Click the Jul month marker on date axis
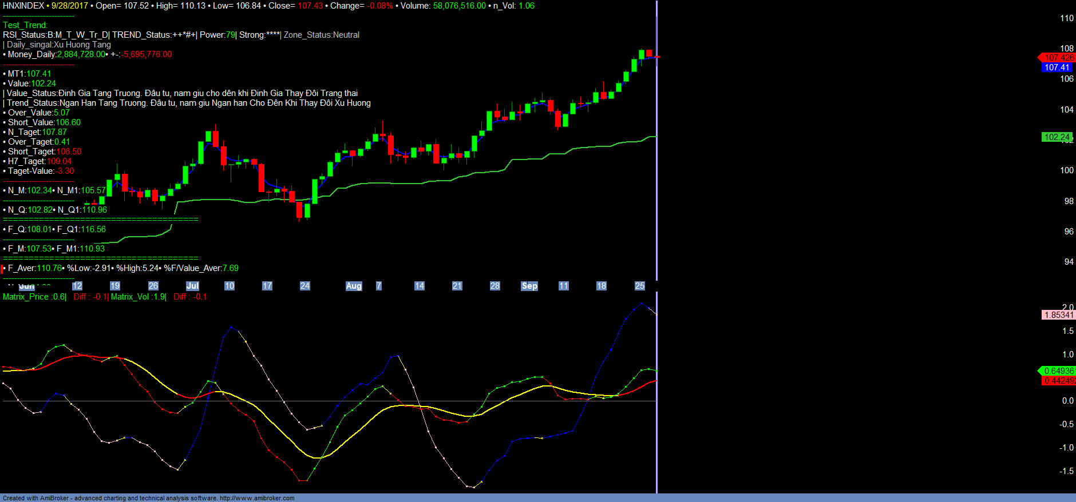 [x=192, y=286]
